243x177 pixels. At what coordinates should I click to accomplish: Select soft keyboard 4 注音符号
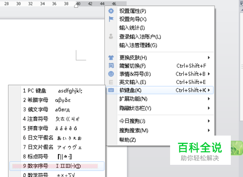[57, 119]
